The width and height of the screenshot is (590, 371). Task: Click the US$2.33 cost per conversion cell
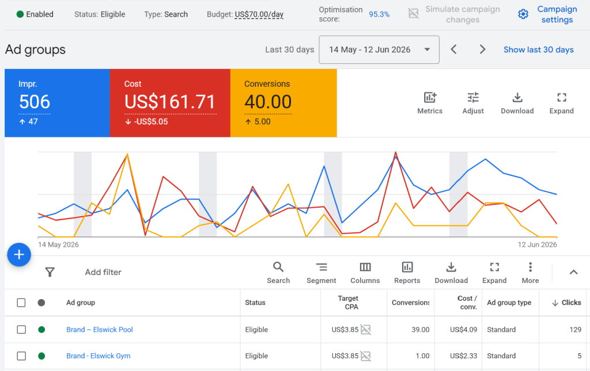pos(464,356)
